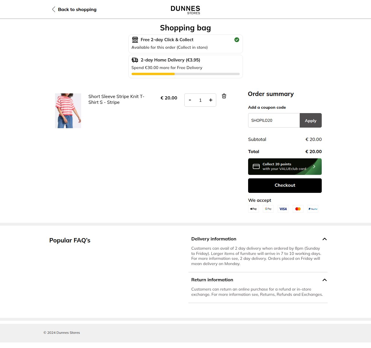Increase quantity with the plus button
Viewport: 371px width, 348px height.
[x=211, y=100]
